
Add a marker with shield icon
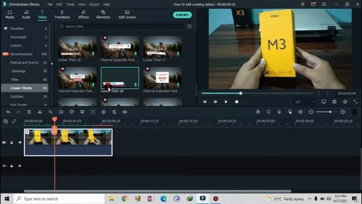268,112
